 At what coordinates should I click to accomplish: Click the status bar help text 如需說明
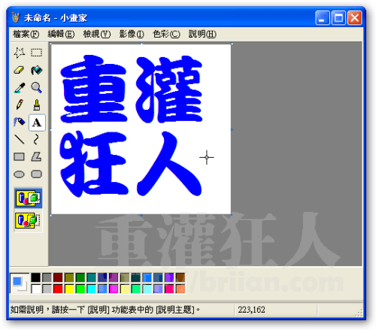[27, 310]
